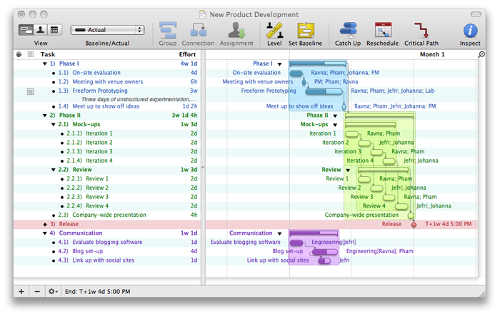The width and height of the screenshot is (500, 316).
Task: Click Freeform Prototyping progress bar
Action: pos(324,92)
